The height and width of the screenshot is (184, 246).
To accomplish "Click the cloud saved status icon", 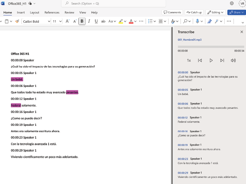I will (30, 4).
